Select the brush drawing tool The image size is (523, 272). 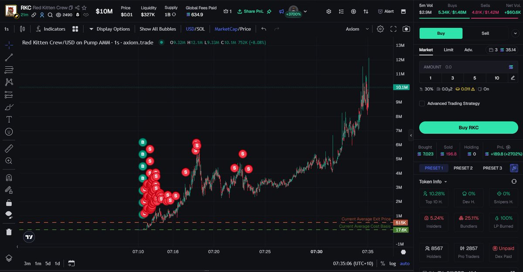(9, 107)
